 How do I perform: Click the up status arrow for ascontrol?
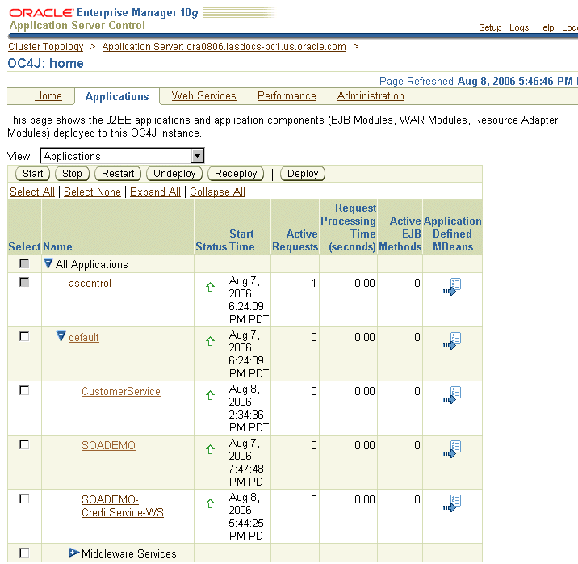coord(210,287)
